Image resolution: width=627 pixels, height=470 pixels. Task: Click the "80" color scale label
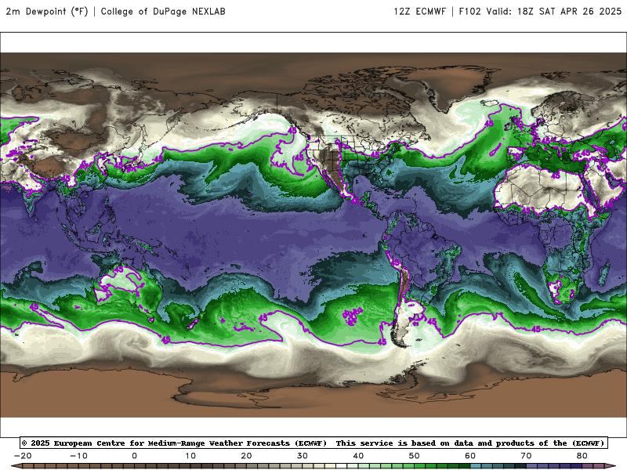click(x=582, y=456)
